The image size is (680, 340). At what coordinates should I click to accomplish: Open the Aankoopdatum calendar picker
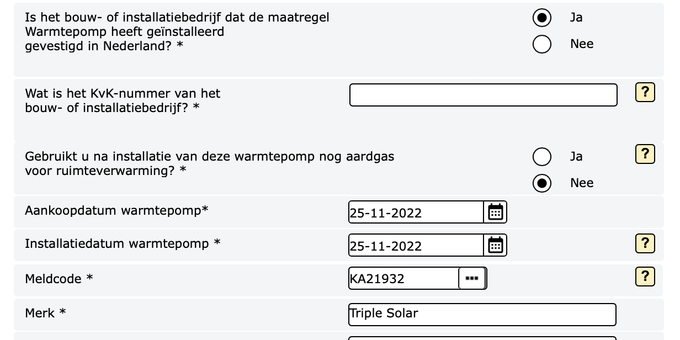[496, 212]
